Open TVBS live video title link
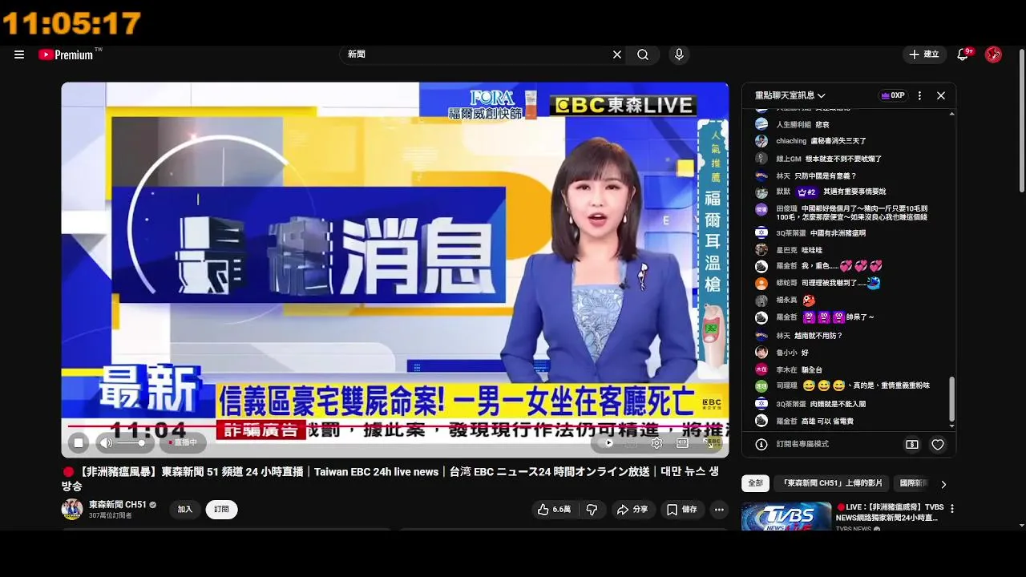The height and width of the screenshot is (577, 1026). (890, 512)
